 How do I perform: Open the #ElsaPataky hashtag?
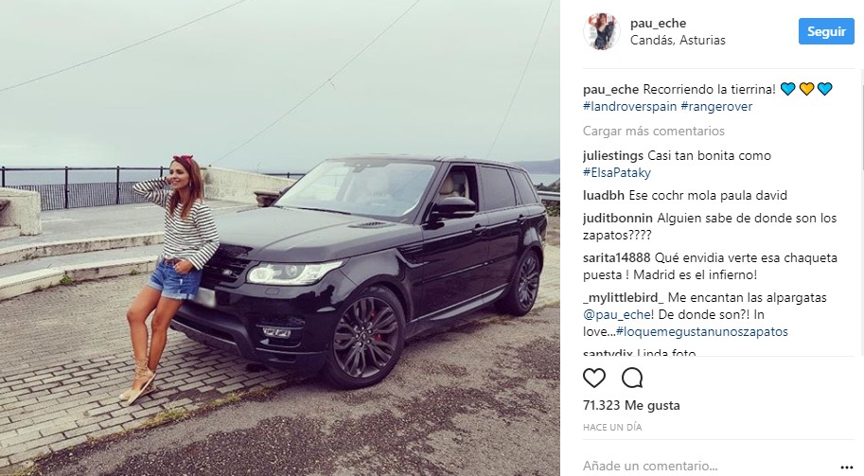617,173
